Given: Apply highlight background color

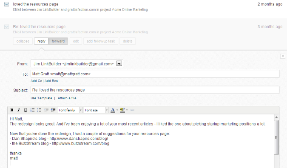Looking at the screenshot, I should (x=122, y=110).
